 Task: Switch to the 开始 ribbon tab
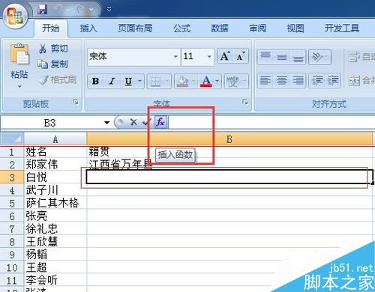[x=50, y=28]
